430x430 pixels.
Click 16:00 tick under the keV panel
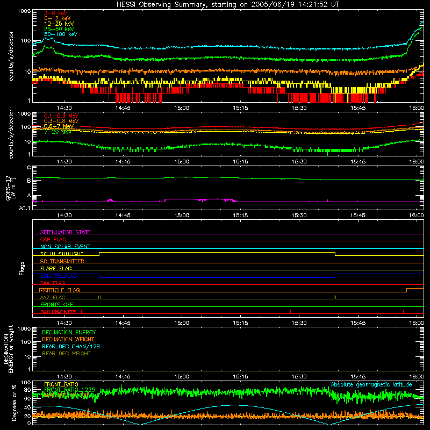click(416, 108)
